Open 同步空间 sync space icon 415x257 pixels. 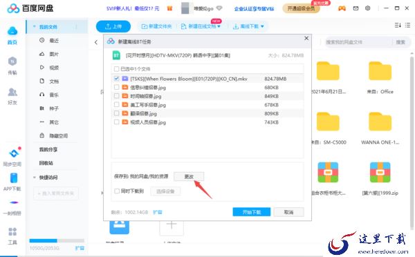click(14, 153)
